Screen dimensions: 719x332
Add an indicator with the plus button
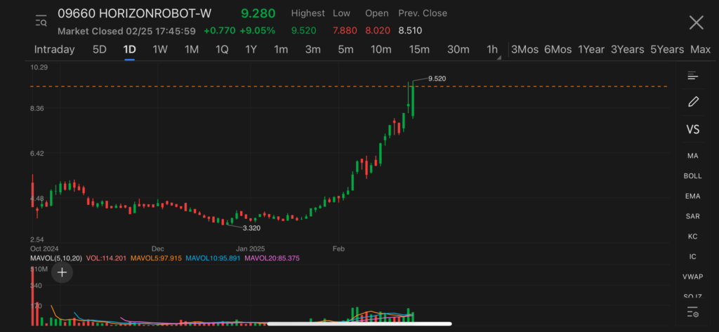click(x=62, y=273)
